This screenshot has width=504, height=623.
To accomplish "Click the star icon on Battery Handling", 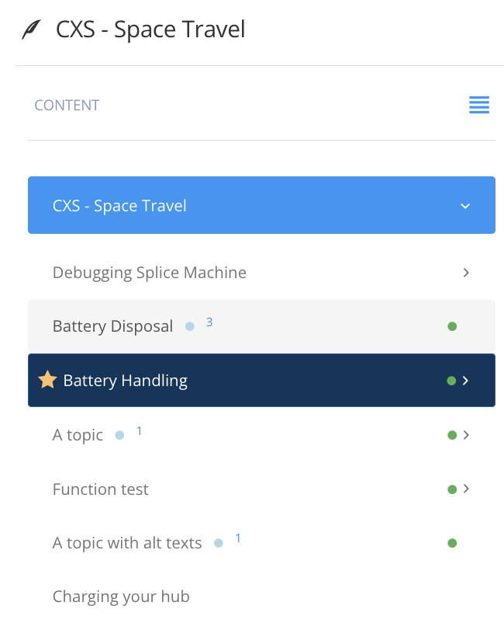I will [47, 380].
